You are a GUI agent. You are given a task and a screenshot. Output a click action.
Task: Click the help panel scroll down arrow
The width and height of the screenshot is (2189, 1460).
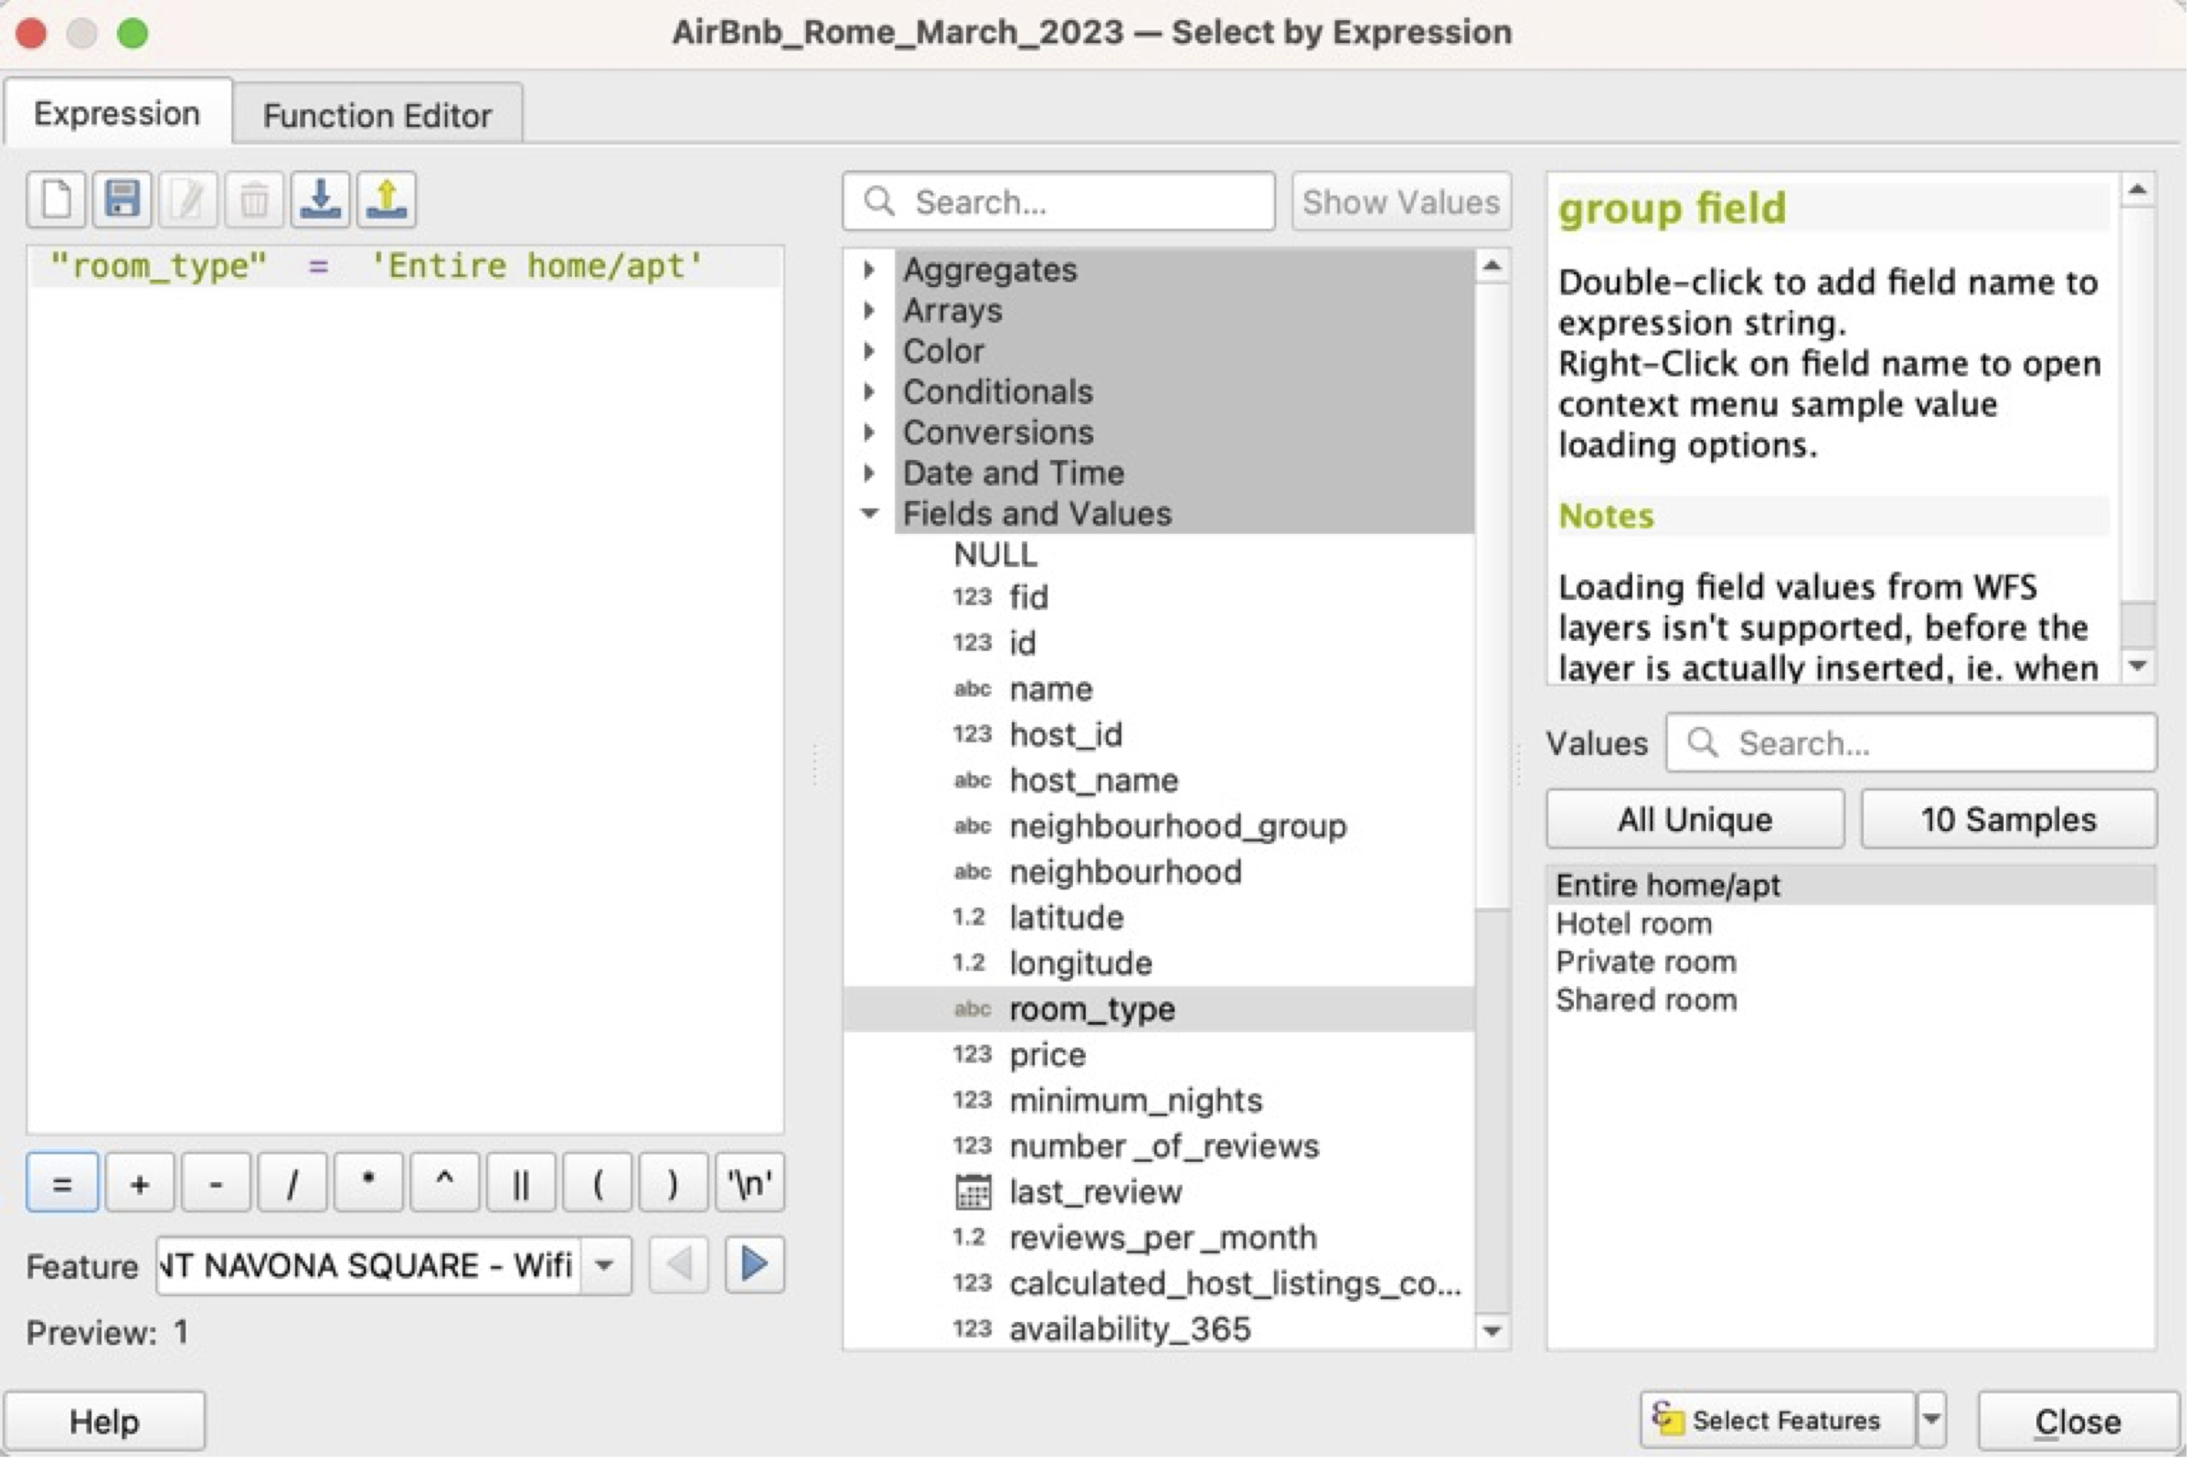click(2138, 666)
